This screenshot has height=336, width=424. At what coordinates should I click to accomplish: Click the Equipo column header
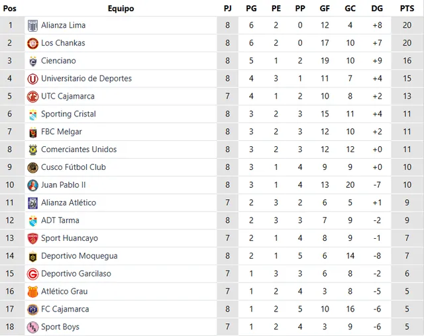[x=121, y=9]
